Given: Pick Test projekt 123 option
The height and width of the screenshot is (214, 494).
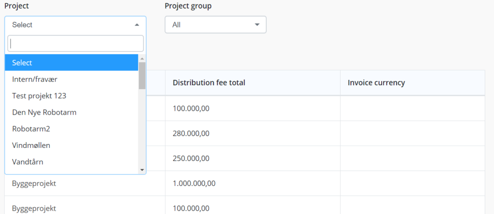Looking at the screenshot, I should [71, 95].
